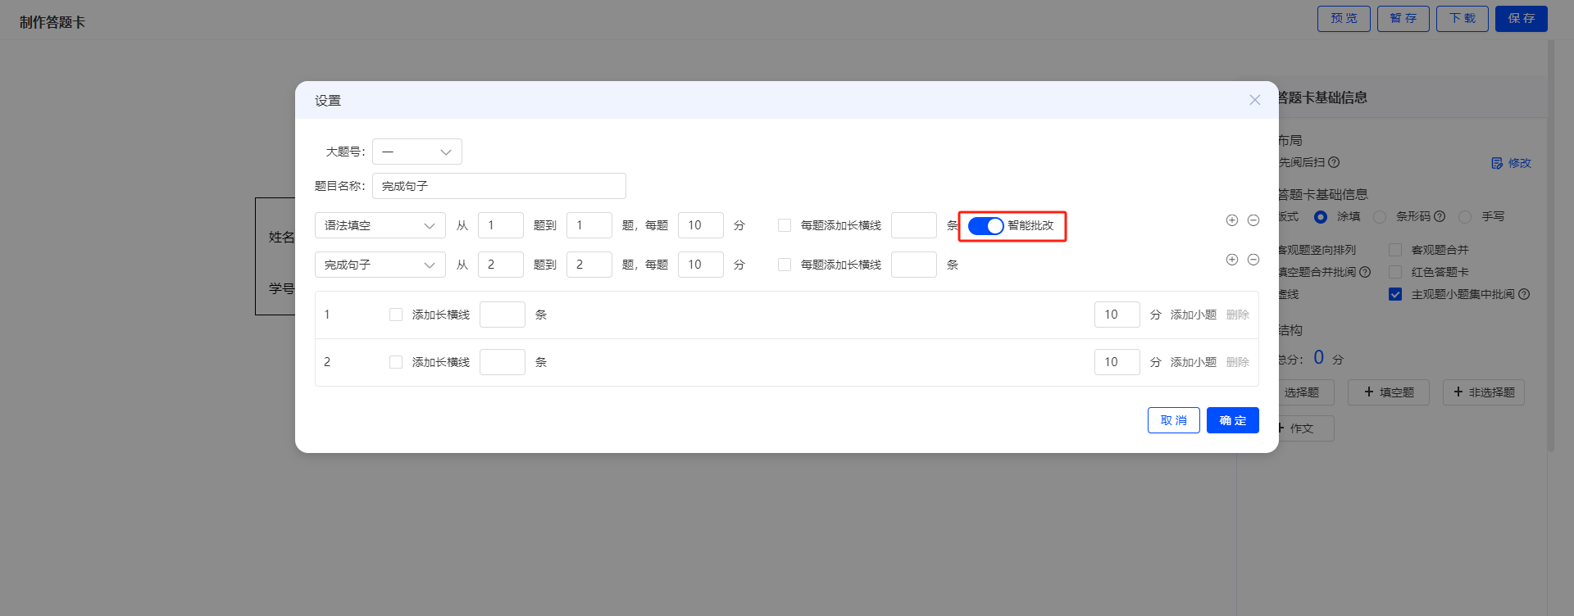Click the score field for question 2
The width and height of the screenshot is (1574, 616).
coord(1117,362)
